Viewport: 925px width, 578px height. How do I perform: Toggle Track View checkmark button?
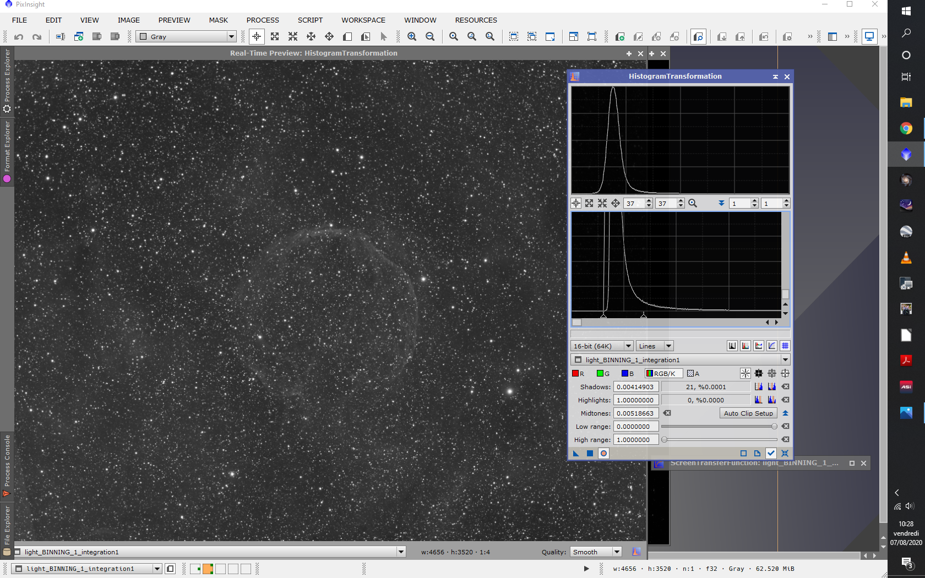[x=771, y=454]
